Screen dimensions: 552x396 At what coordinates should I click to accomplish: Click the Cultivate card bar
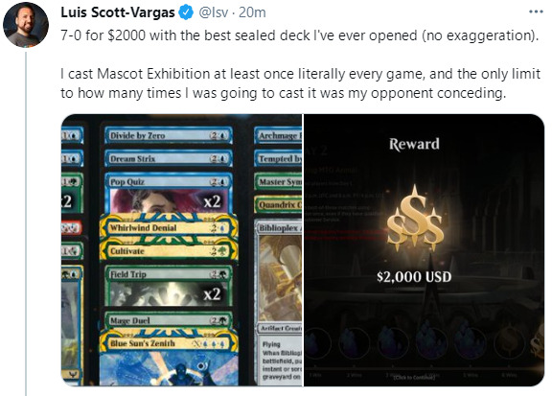pyautogui.click(x=169, y=251)
